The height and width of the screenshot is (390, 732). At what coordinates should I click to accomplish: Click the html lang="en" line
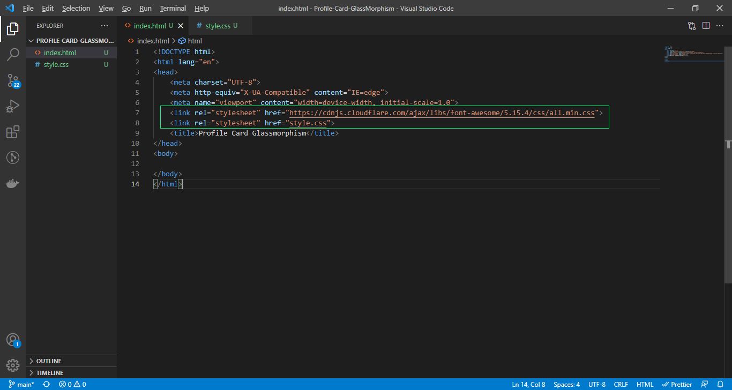pos(186,62)
